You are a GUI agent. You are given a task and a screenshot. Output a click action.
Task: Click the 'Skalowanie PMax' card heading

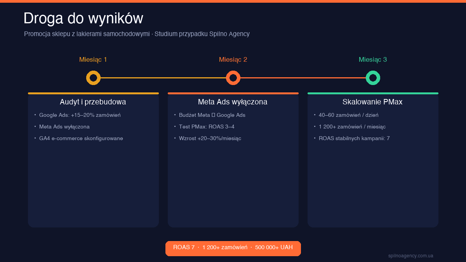(372, 102)
